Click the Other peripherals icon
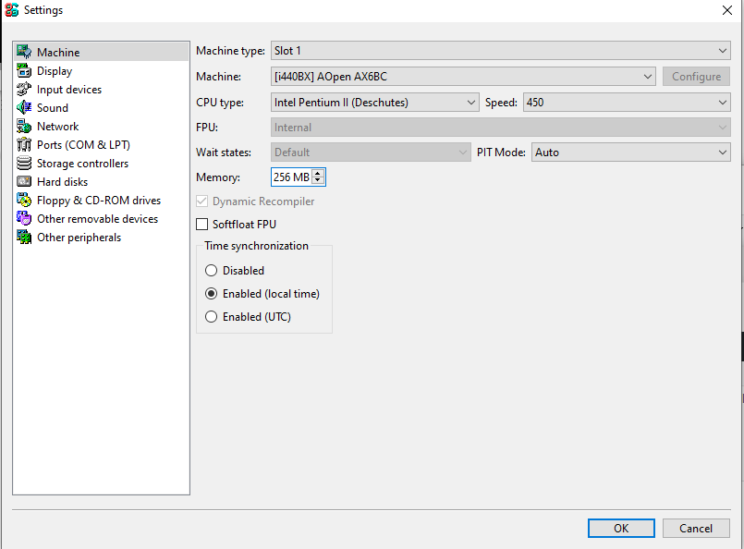This screenshot has height=549, width=744. click(x=24, y=237)
